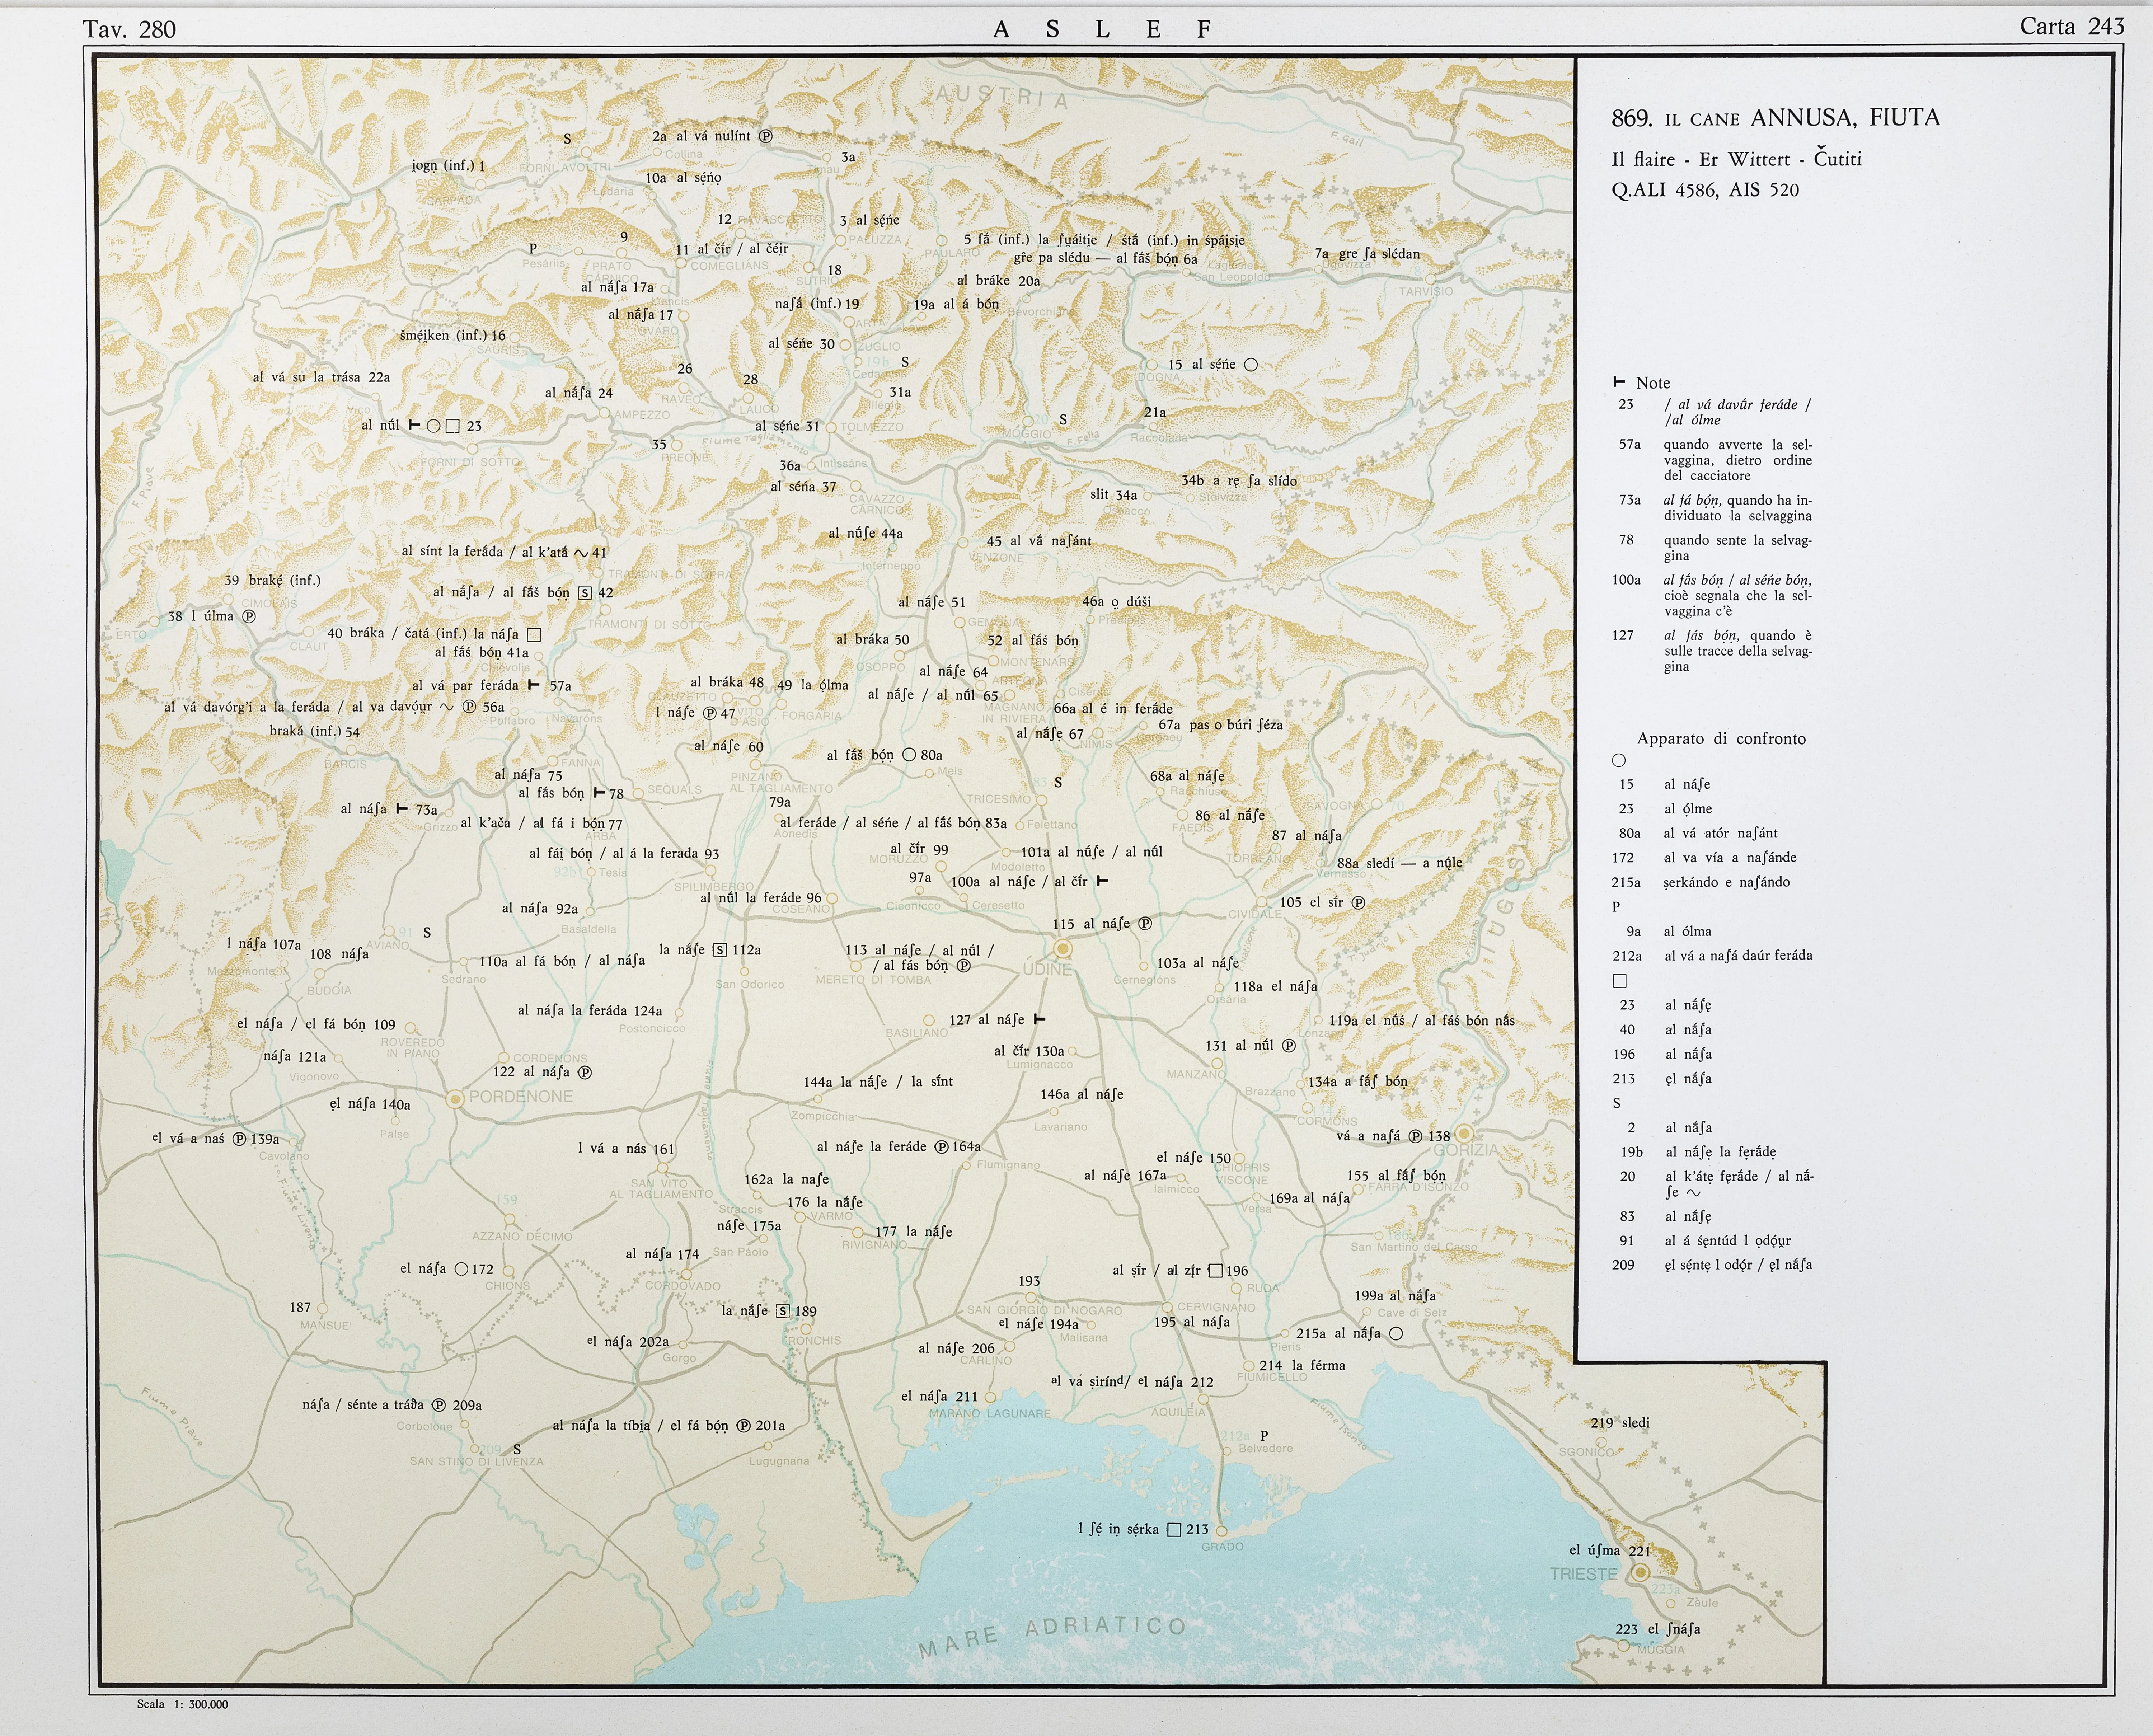This screenshot has width=2153, height=1736.
Task: Click the boxed S next to point 189
Action: tap(783, 1311)
